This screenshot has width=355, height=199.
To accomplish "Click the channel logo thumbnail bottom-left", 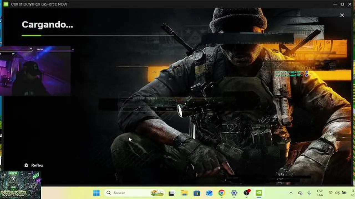I will pyautogui.click(x=21, y=185).
